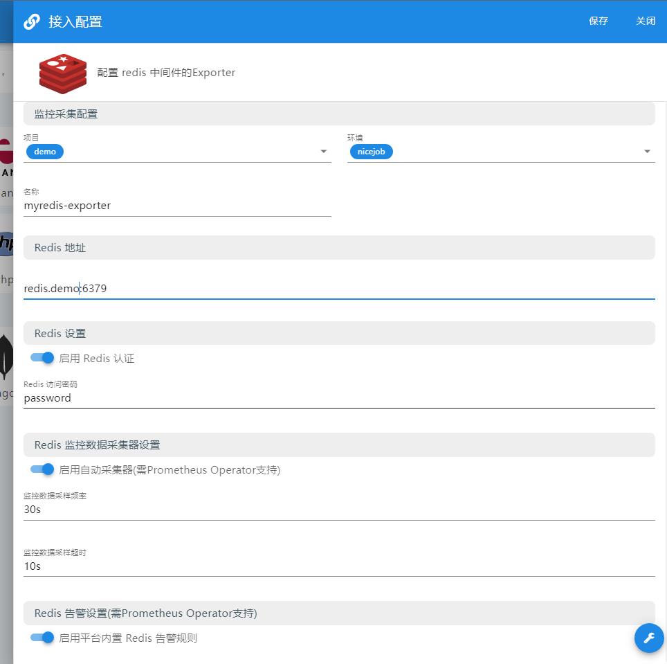
Task: Toggle 启用自动采集器 Prometheus Operator switch
Action: click(42, 469)
